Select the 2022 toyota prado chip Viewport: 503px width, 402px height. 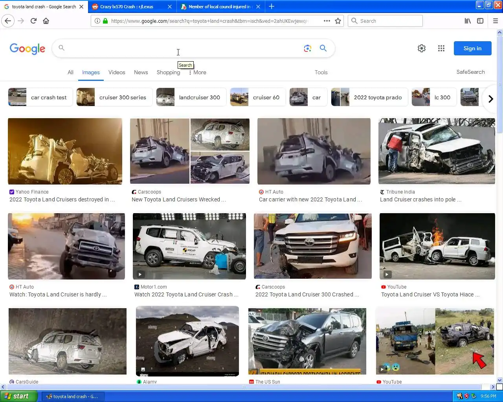[369, 97]
